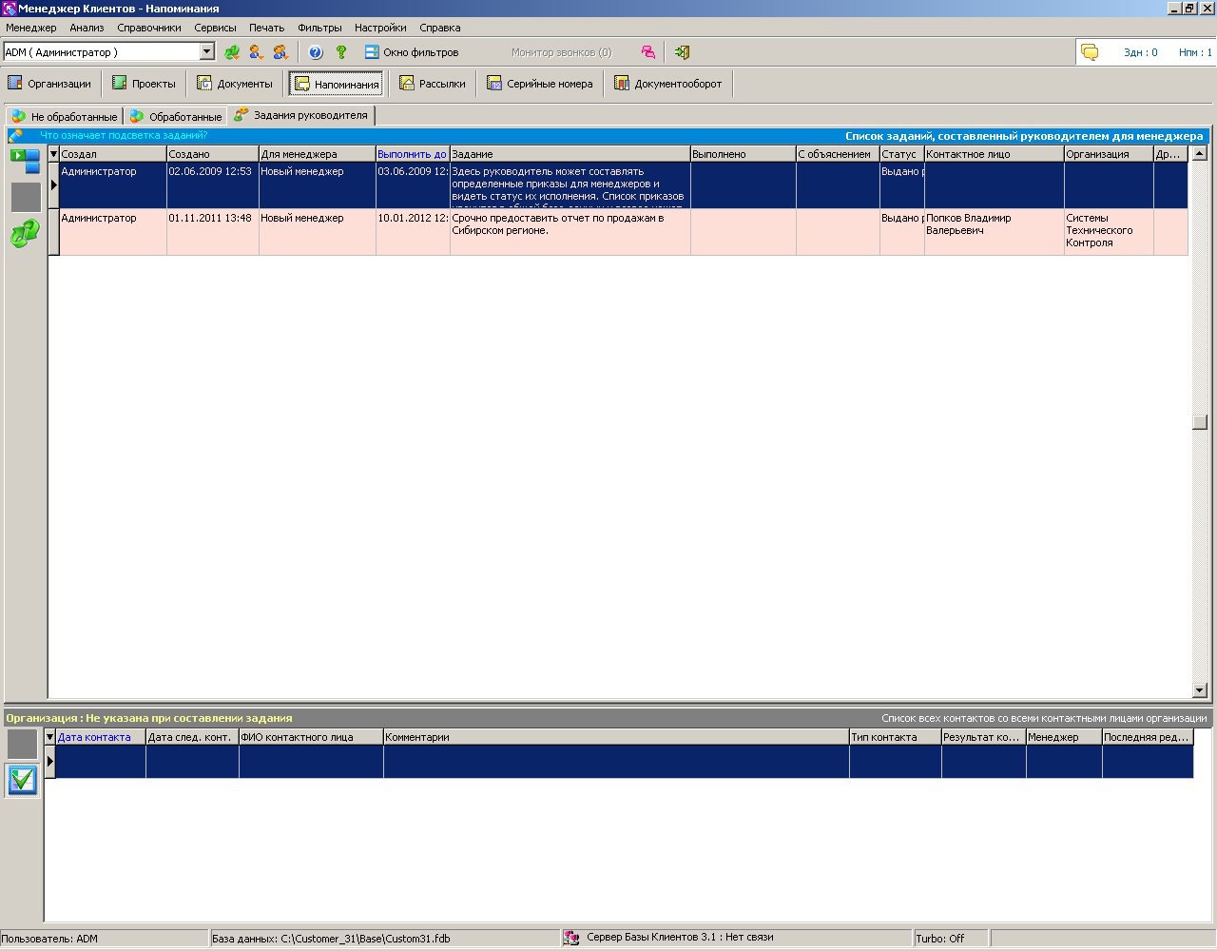
Task: Click the yellow speech bubble notification icon
Action: (x=1090, y=53)
